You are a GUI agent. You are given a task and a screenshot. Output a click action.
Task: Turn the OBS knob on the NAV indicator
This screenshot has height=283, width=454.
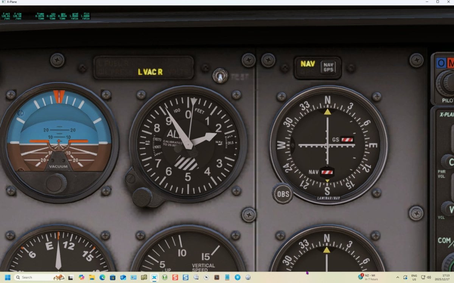tap(283, 194)
